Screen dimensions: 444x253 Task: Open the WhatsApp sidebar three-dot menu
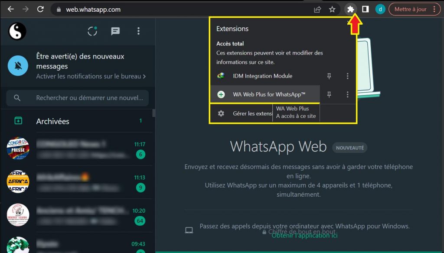tap(138, 31)
